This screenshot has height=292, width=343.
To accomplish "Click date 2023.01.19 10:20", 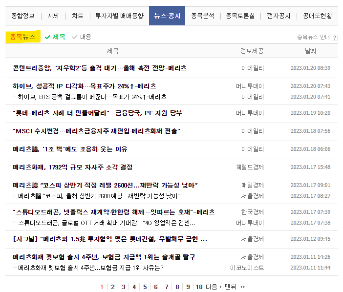I will [x=310, y=113].
